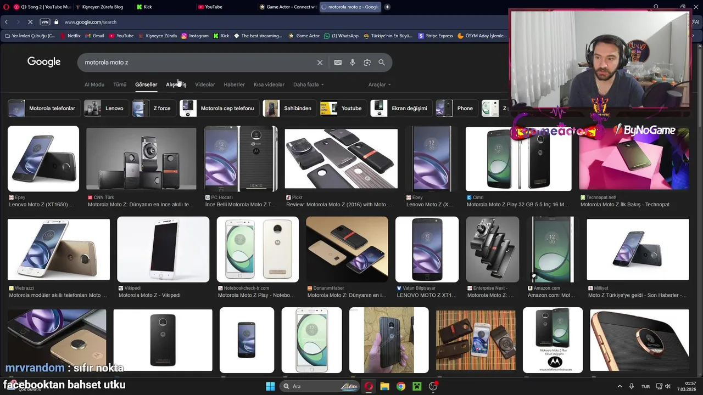
Task: Toggle the VPN badge in address bar
Action: (45, 22)
